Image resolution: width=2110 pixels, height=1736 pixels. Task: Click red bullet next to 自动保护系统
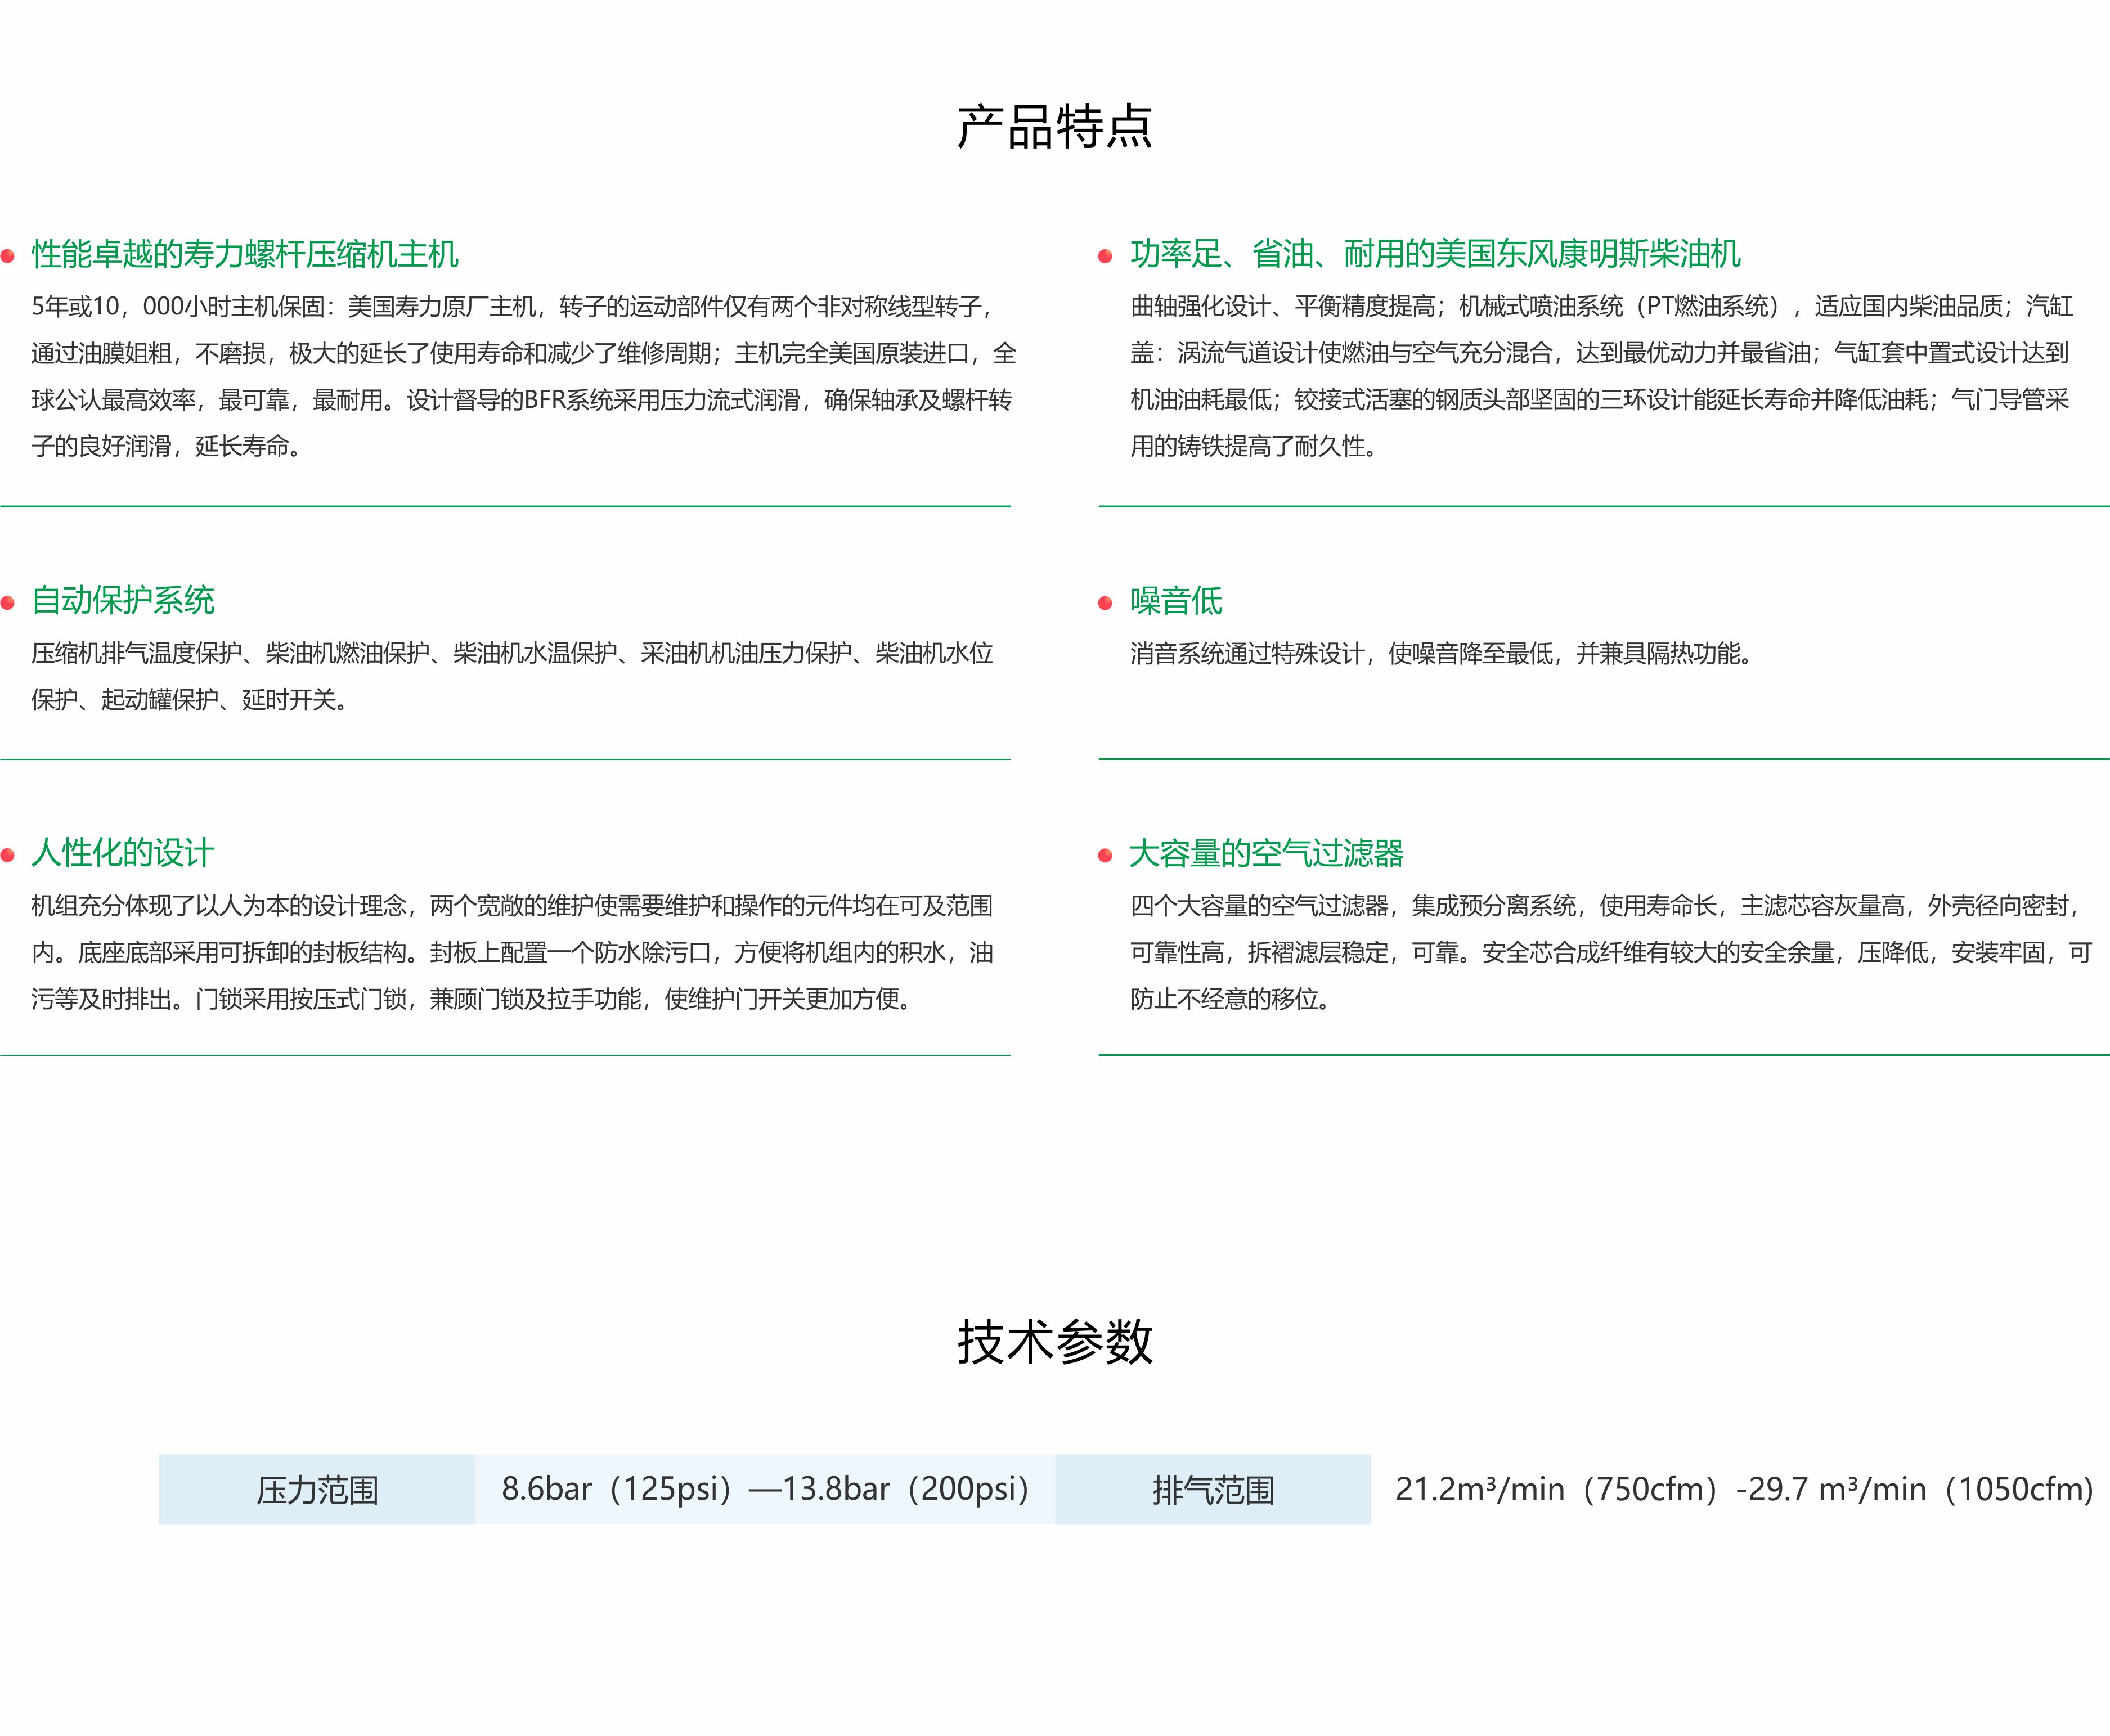[x=8, y=602]
